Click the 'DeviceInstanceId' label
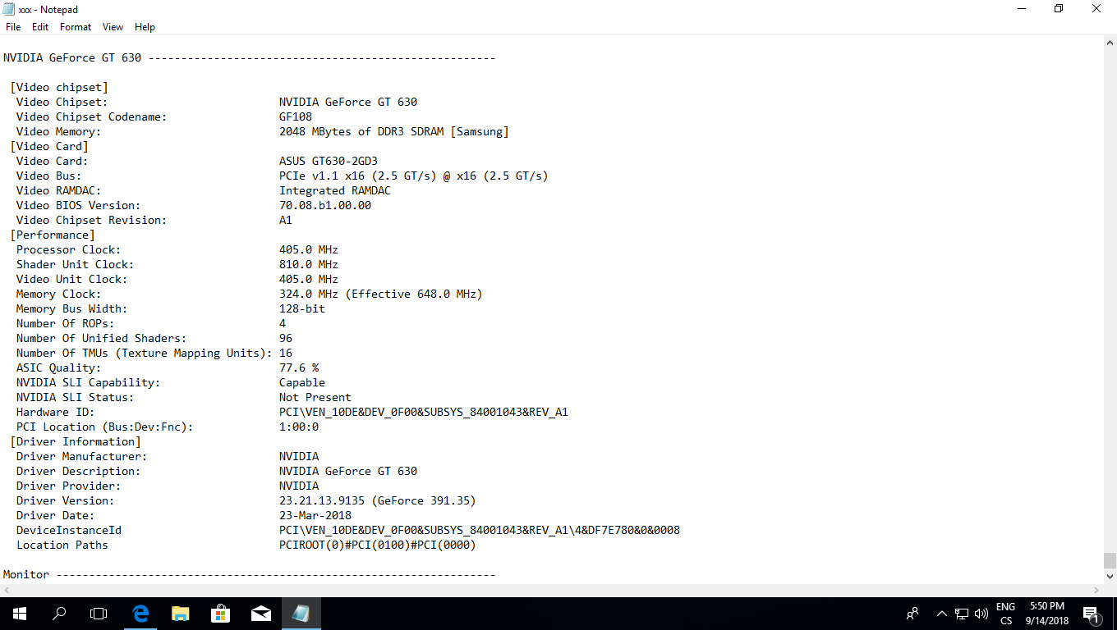Screen dimensions: 1117x630 (x=68, y=531)
